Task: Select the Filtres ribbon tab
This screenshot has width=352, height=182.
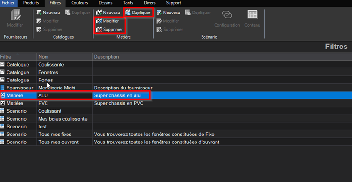Action: tap(55, 3)
